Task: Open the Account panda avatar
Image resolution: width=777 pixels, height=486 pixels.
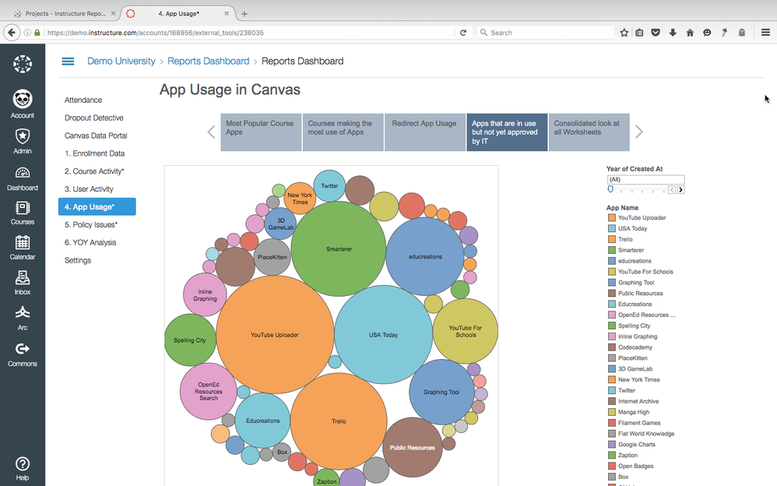Action: [x=23, y=99]
